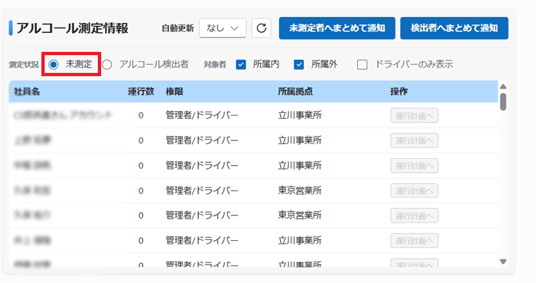Click 管理者/ドライバー cell in second row

(202, 140)
